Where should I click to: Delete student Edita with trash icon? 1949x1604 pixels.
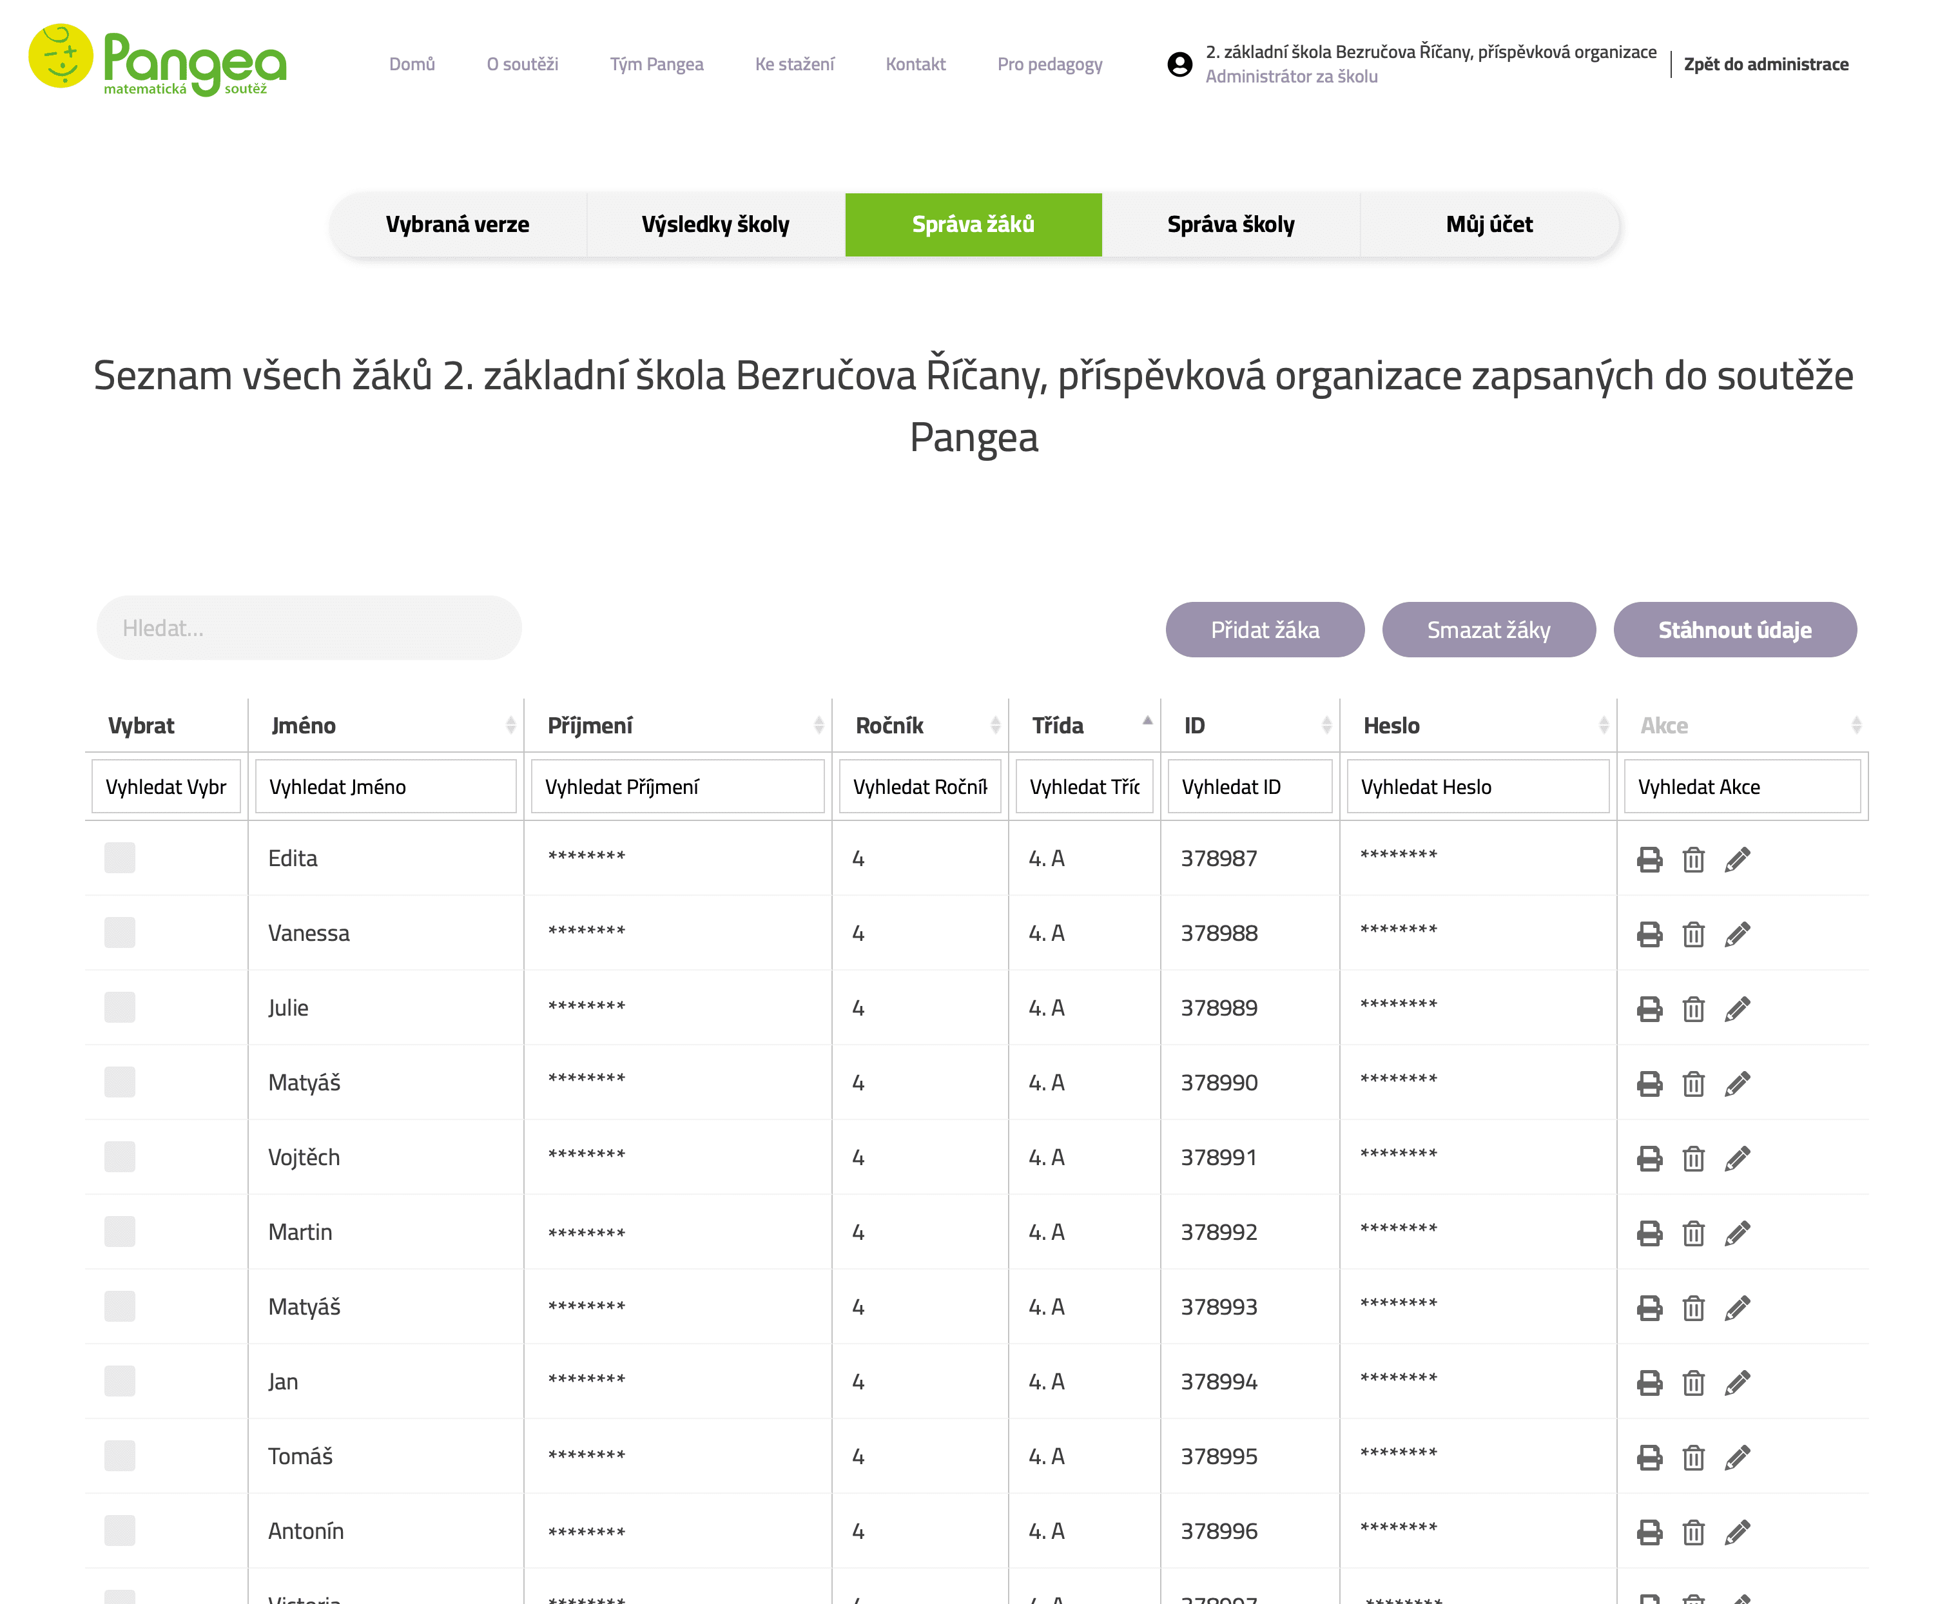pos(1693,859)
